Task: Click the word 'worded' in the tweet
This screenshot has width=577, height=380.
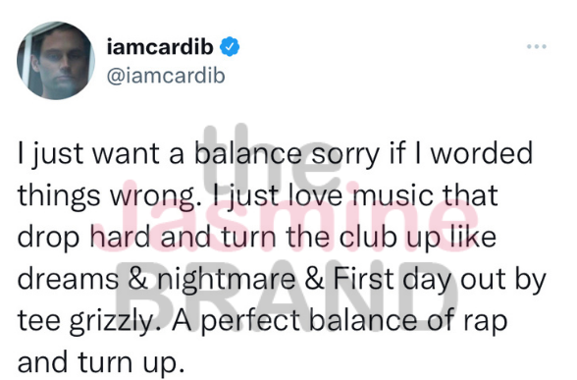Action: click(x=481, y=153)
